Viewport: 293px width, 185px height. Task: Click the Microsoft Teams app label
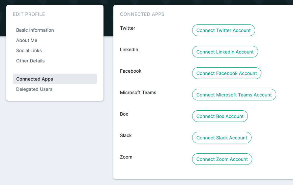138,92
